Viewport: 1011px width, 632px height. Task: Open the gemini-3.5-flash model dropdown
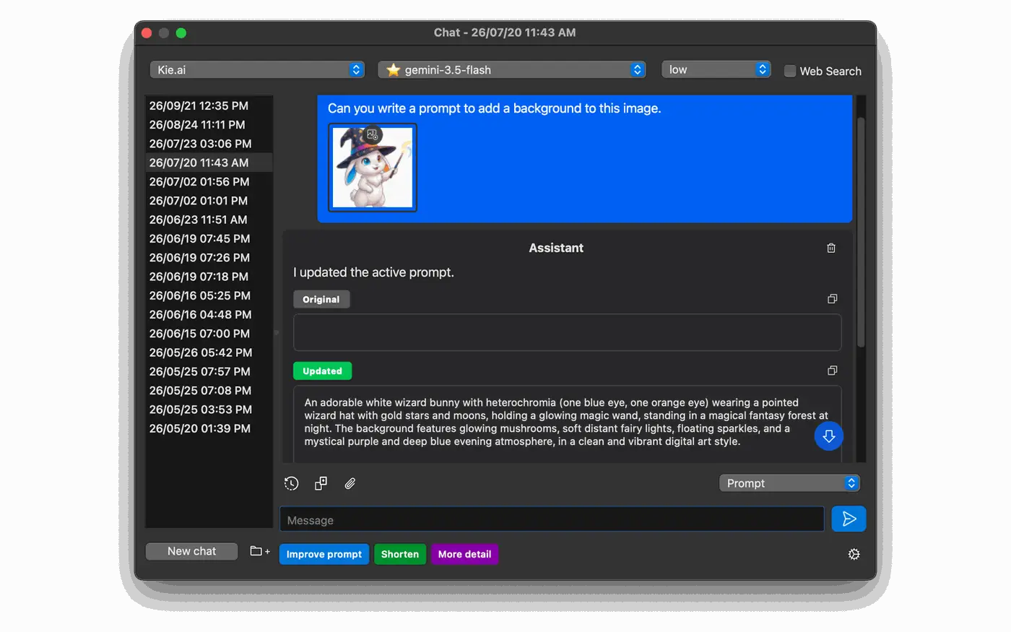point(511,69)
